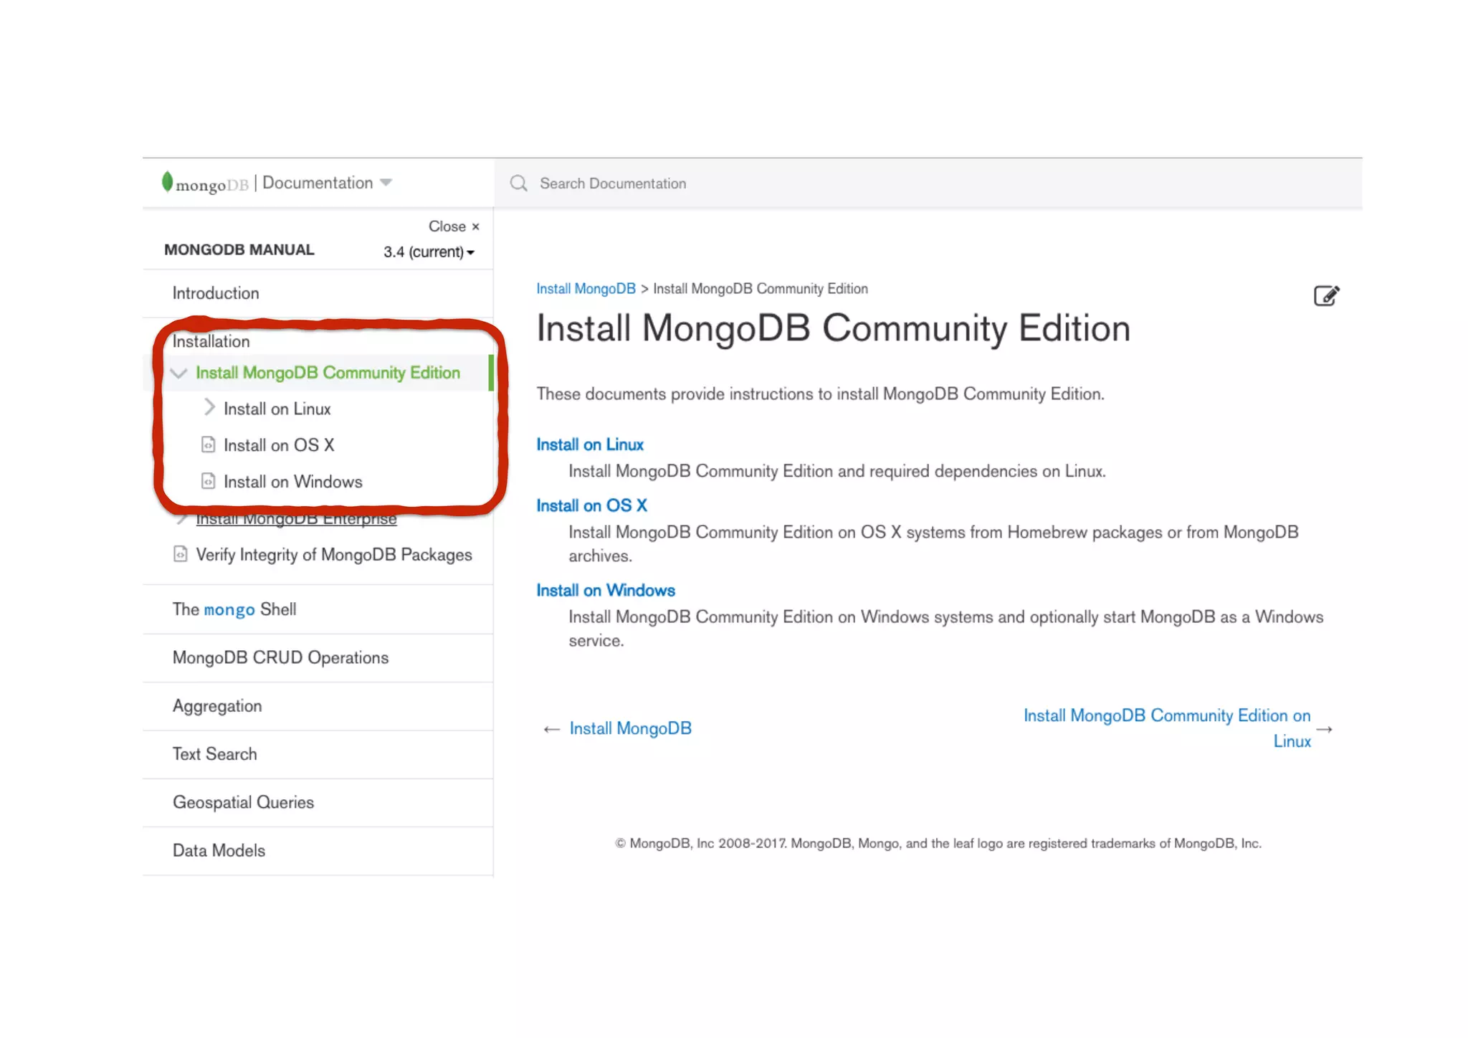Image resolution: width=1468 pixels, height=1038 pixels.
Task: Follow the Install on OS X link
Action: tap(591, 505)
